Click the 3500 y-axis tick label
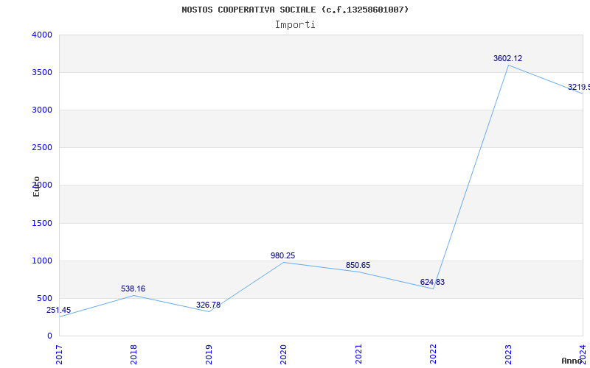The image size is (590, 368). tap(42, 72)
